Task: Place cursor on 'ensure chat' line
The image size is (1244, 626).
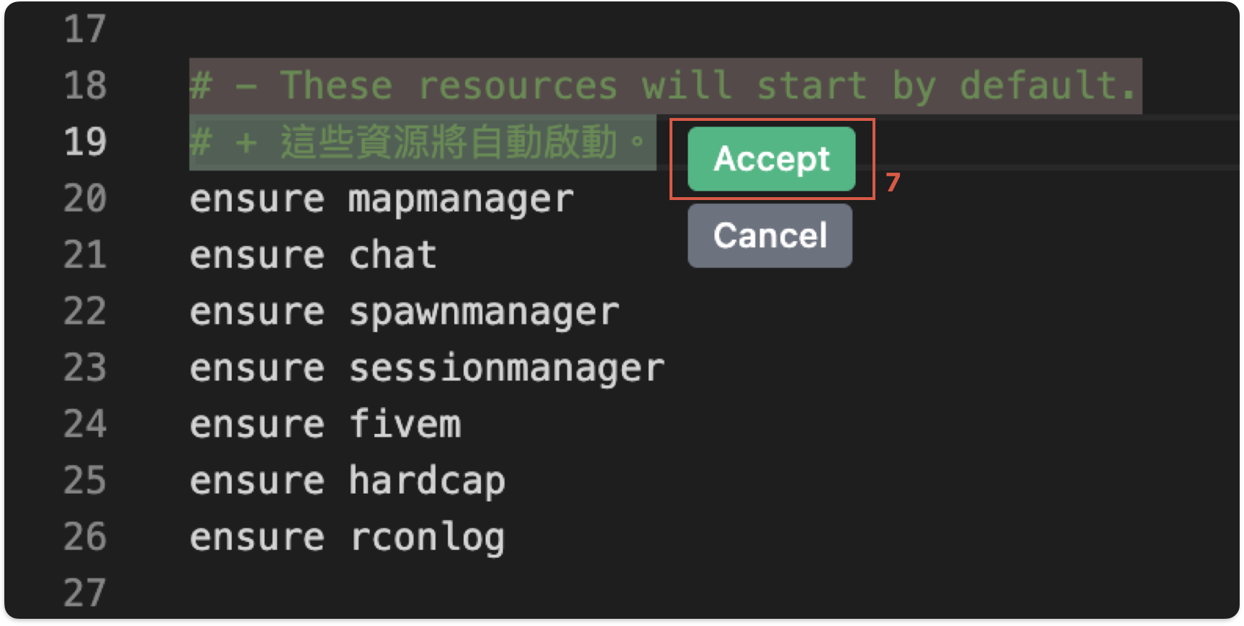Action: (x=313, y=255)
